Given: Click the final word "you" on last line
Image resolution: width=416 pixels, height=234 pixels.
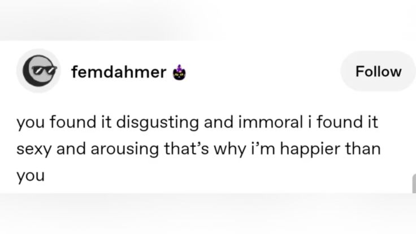Looking at the screenshot, I should pos(30,176).
